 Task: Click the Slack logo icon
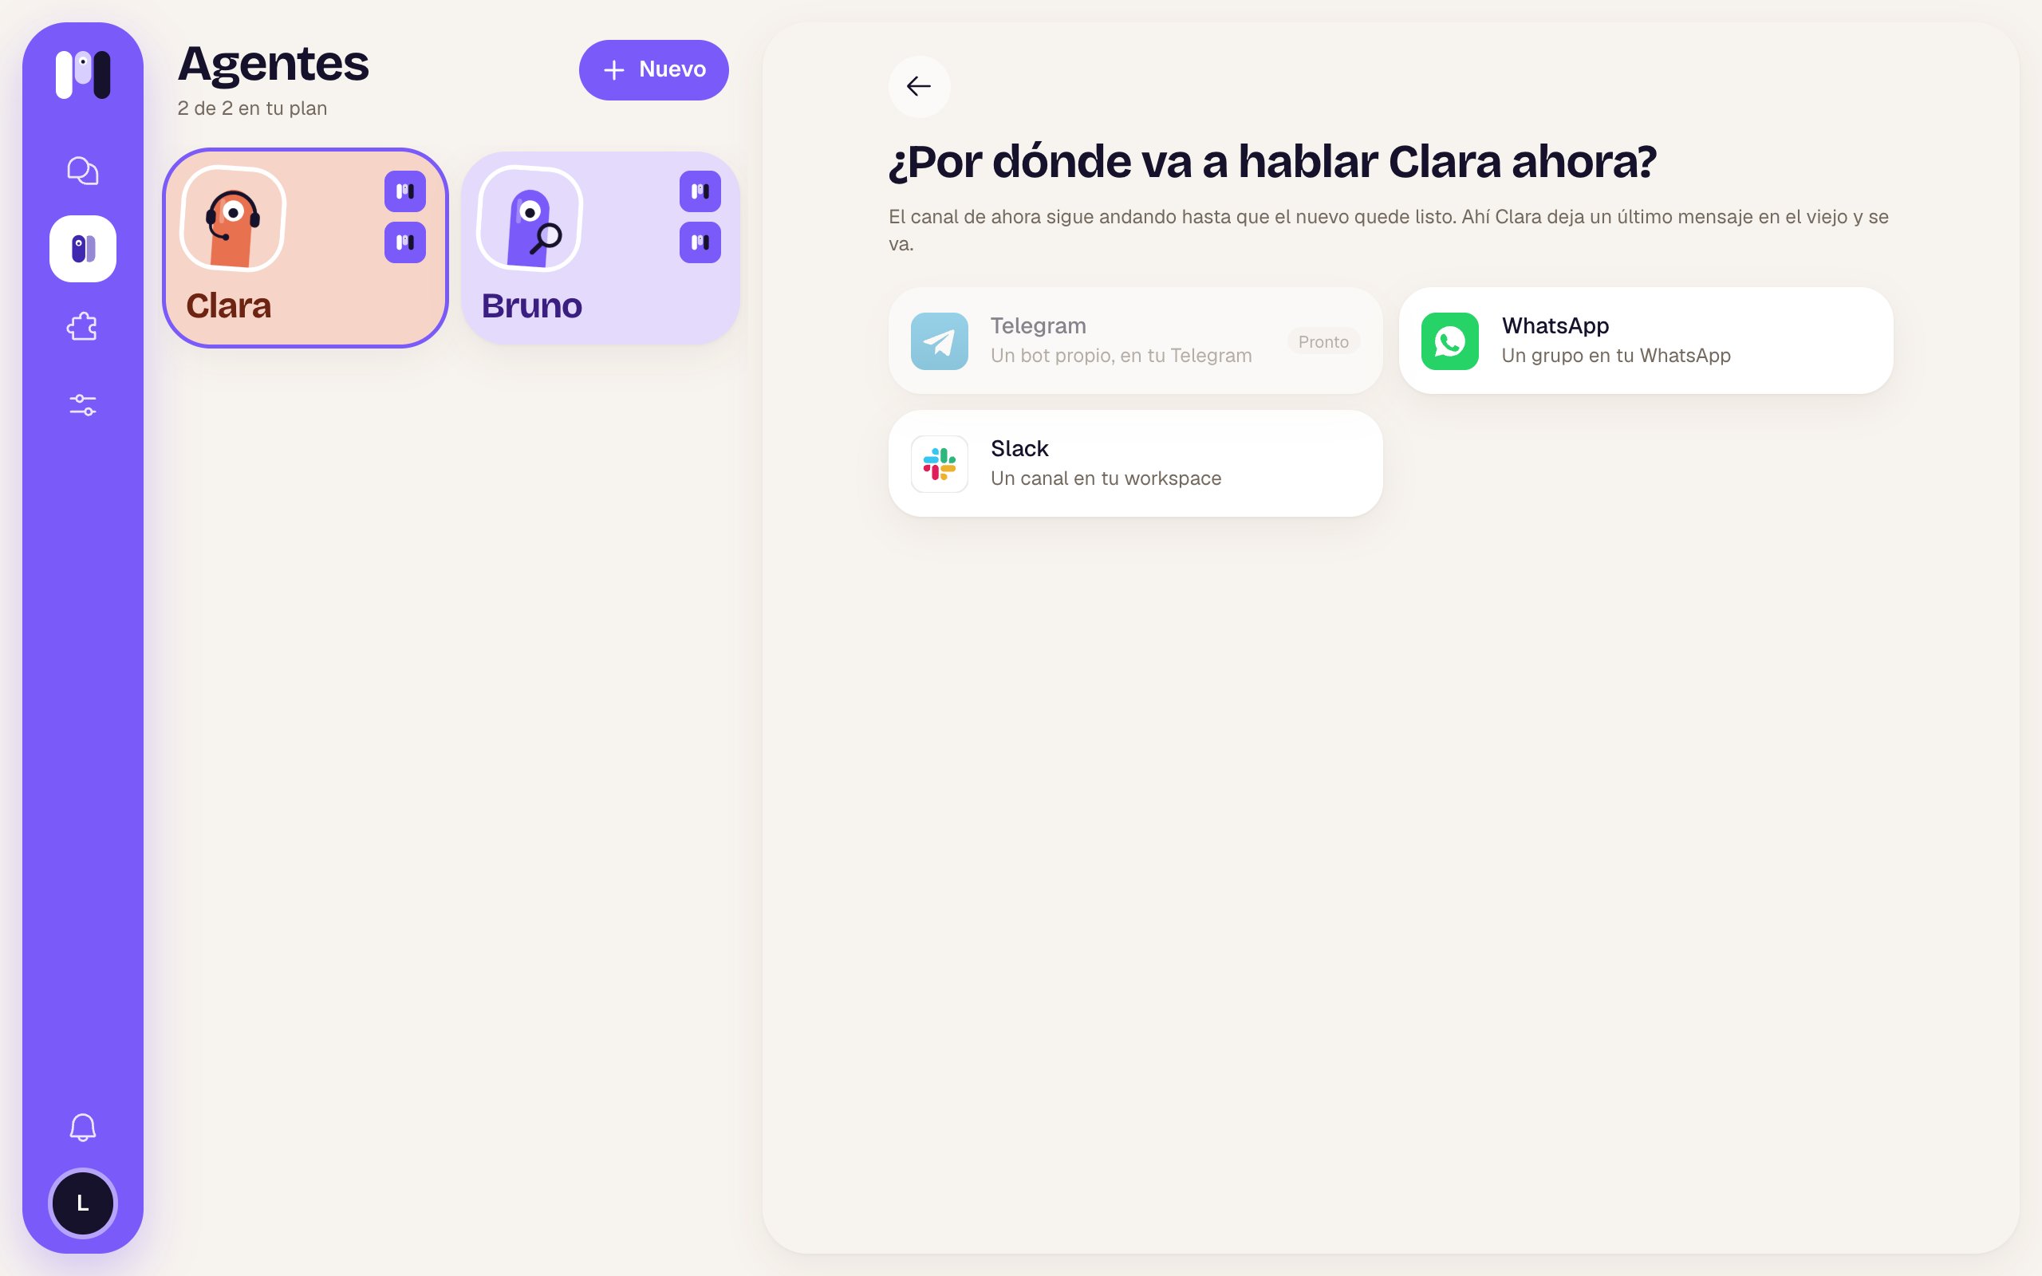(939, 464)
